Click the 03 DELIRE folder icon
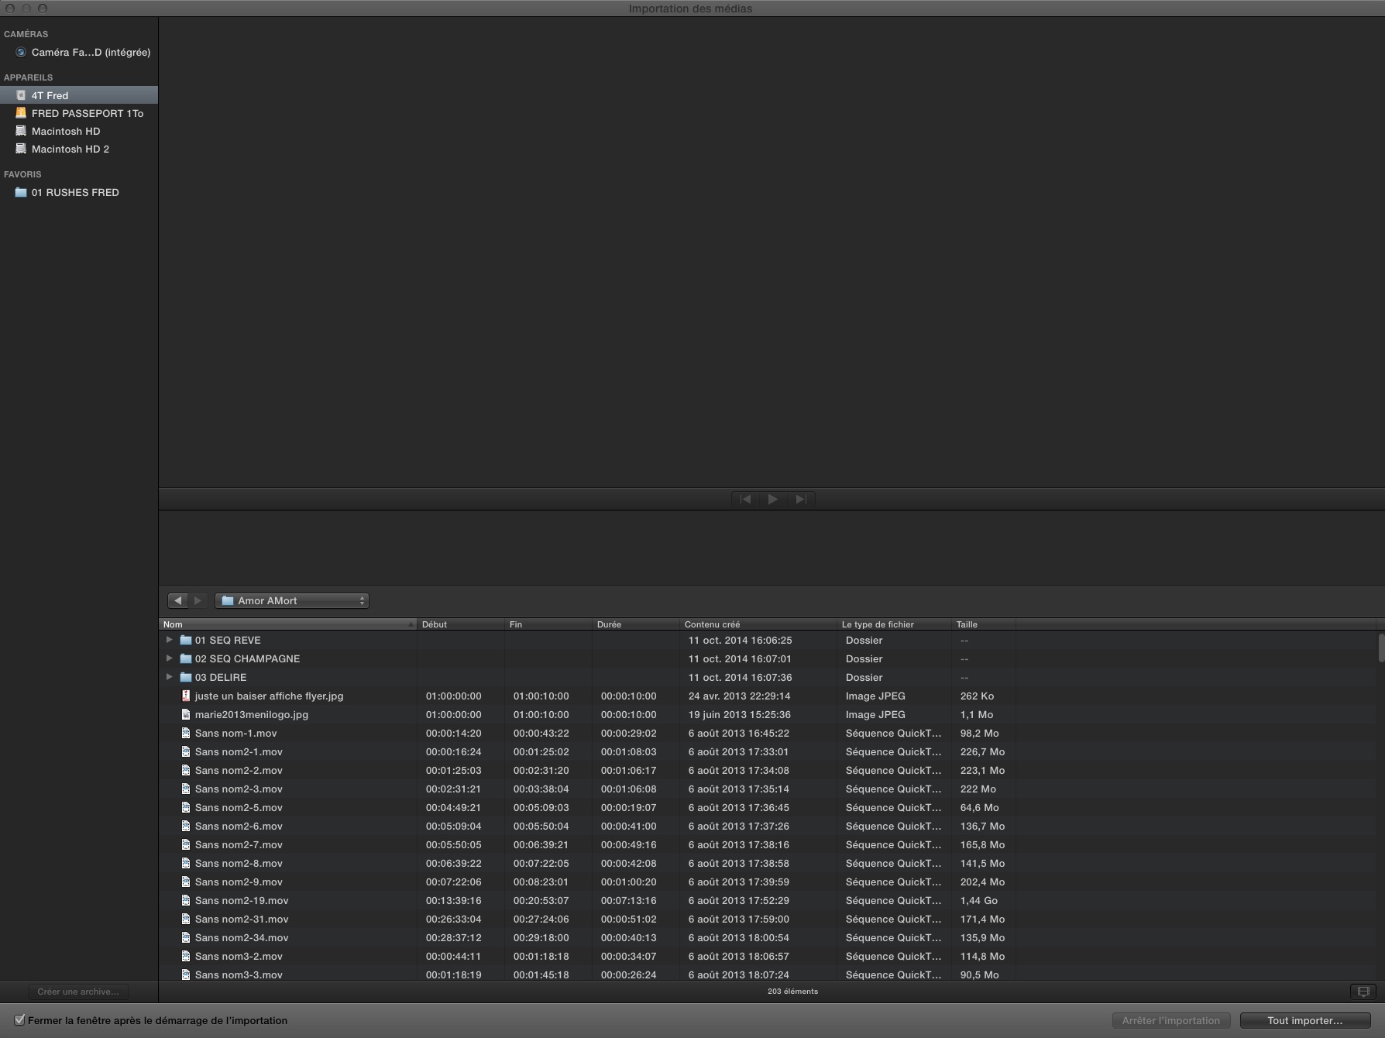Viewport: 1385px width, 1038px height. pos(186,677)
